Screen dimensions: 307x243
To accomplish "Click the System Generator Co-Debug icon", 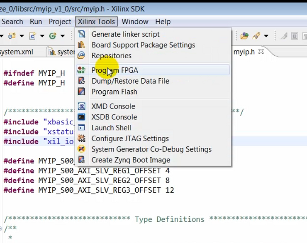I will tap(81, 149).
